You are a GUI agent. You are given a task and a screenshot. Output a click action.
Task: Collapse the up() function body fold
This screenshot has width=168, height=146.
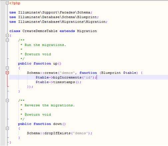tap(7, 68)
